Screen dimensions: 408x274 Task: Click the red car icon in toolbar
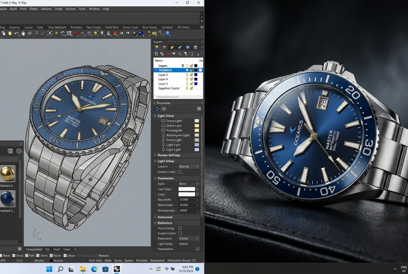coord(76,33)
